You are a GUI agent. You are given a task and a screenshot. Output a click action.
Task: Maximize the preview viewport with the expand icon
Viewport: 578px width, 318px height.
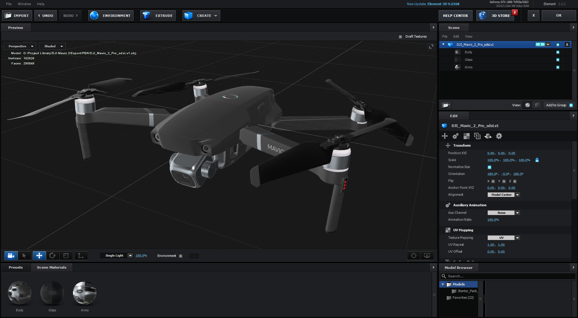(x=431, y=46)
